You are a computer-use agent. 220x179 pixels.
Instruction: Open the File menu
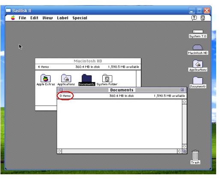[x=22, y=18]
